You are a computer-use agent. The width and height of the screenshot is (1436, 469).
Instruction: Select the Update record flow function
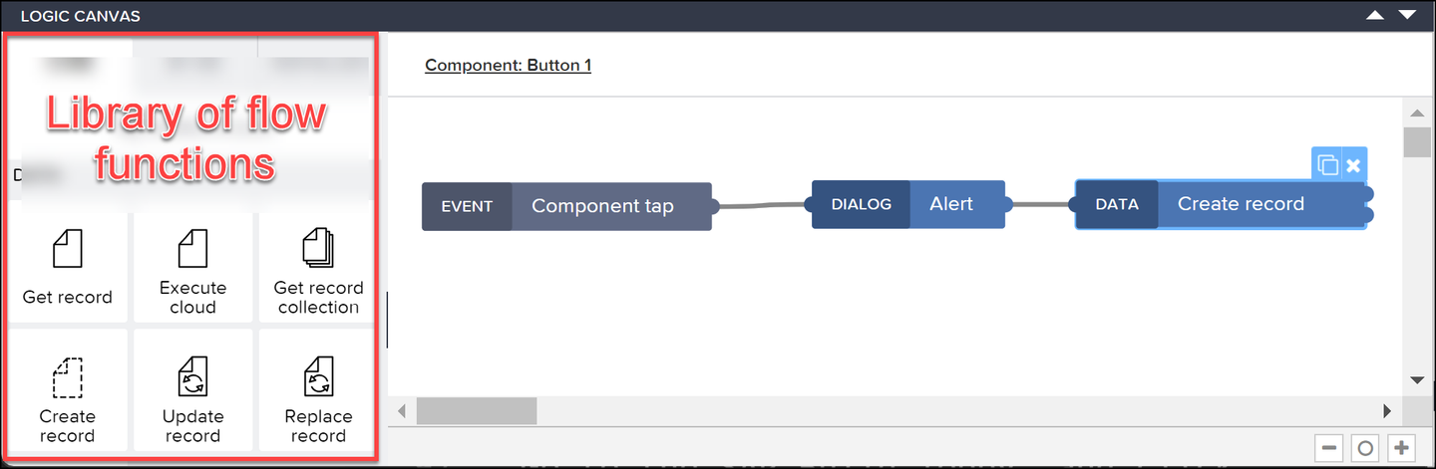point(192,390)
